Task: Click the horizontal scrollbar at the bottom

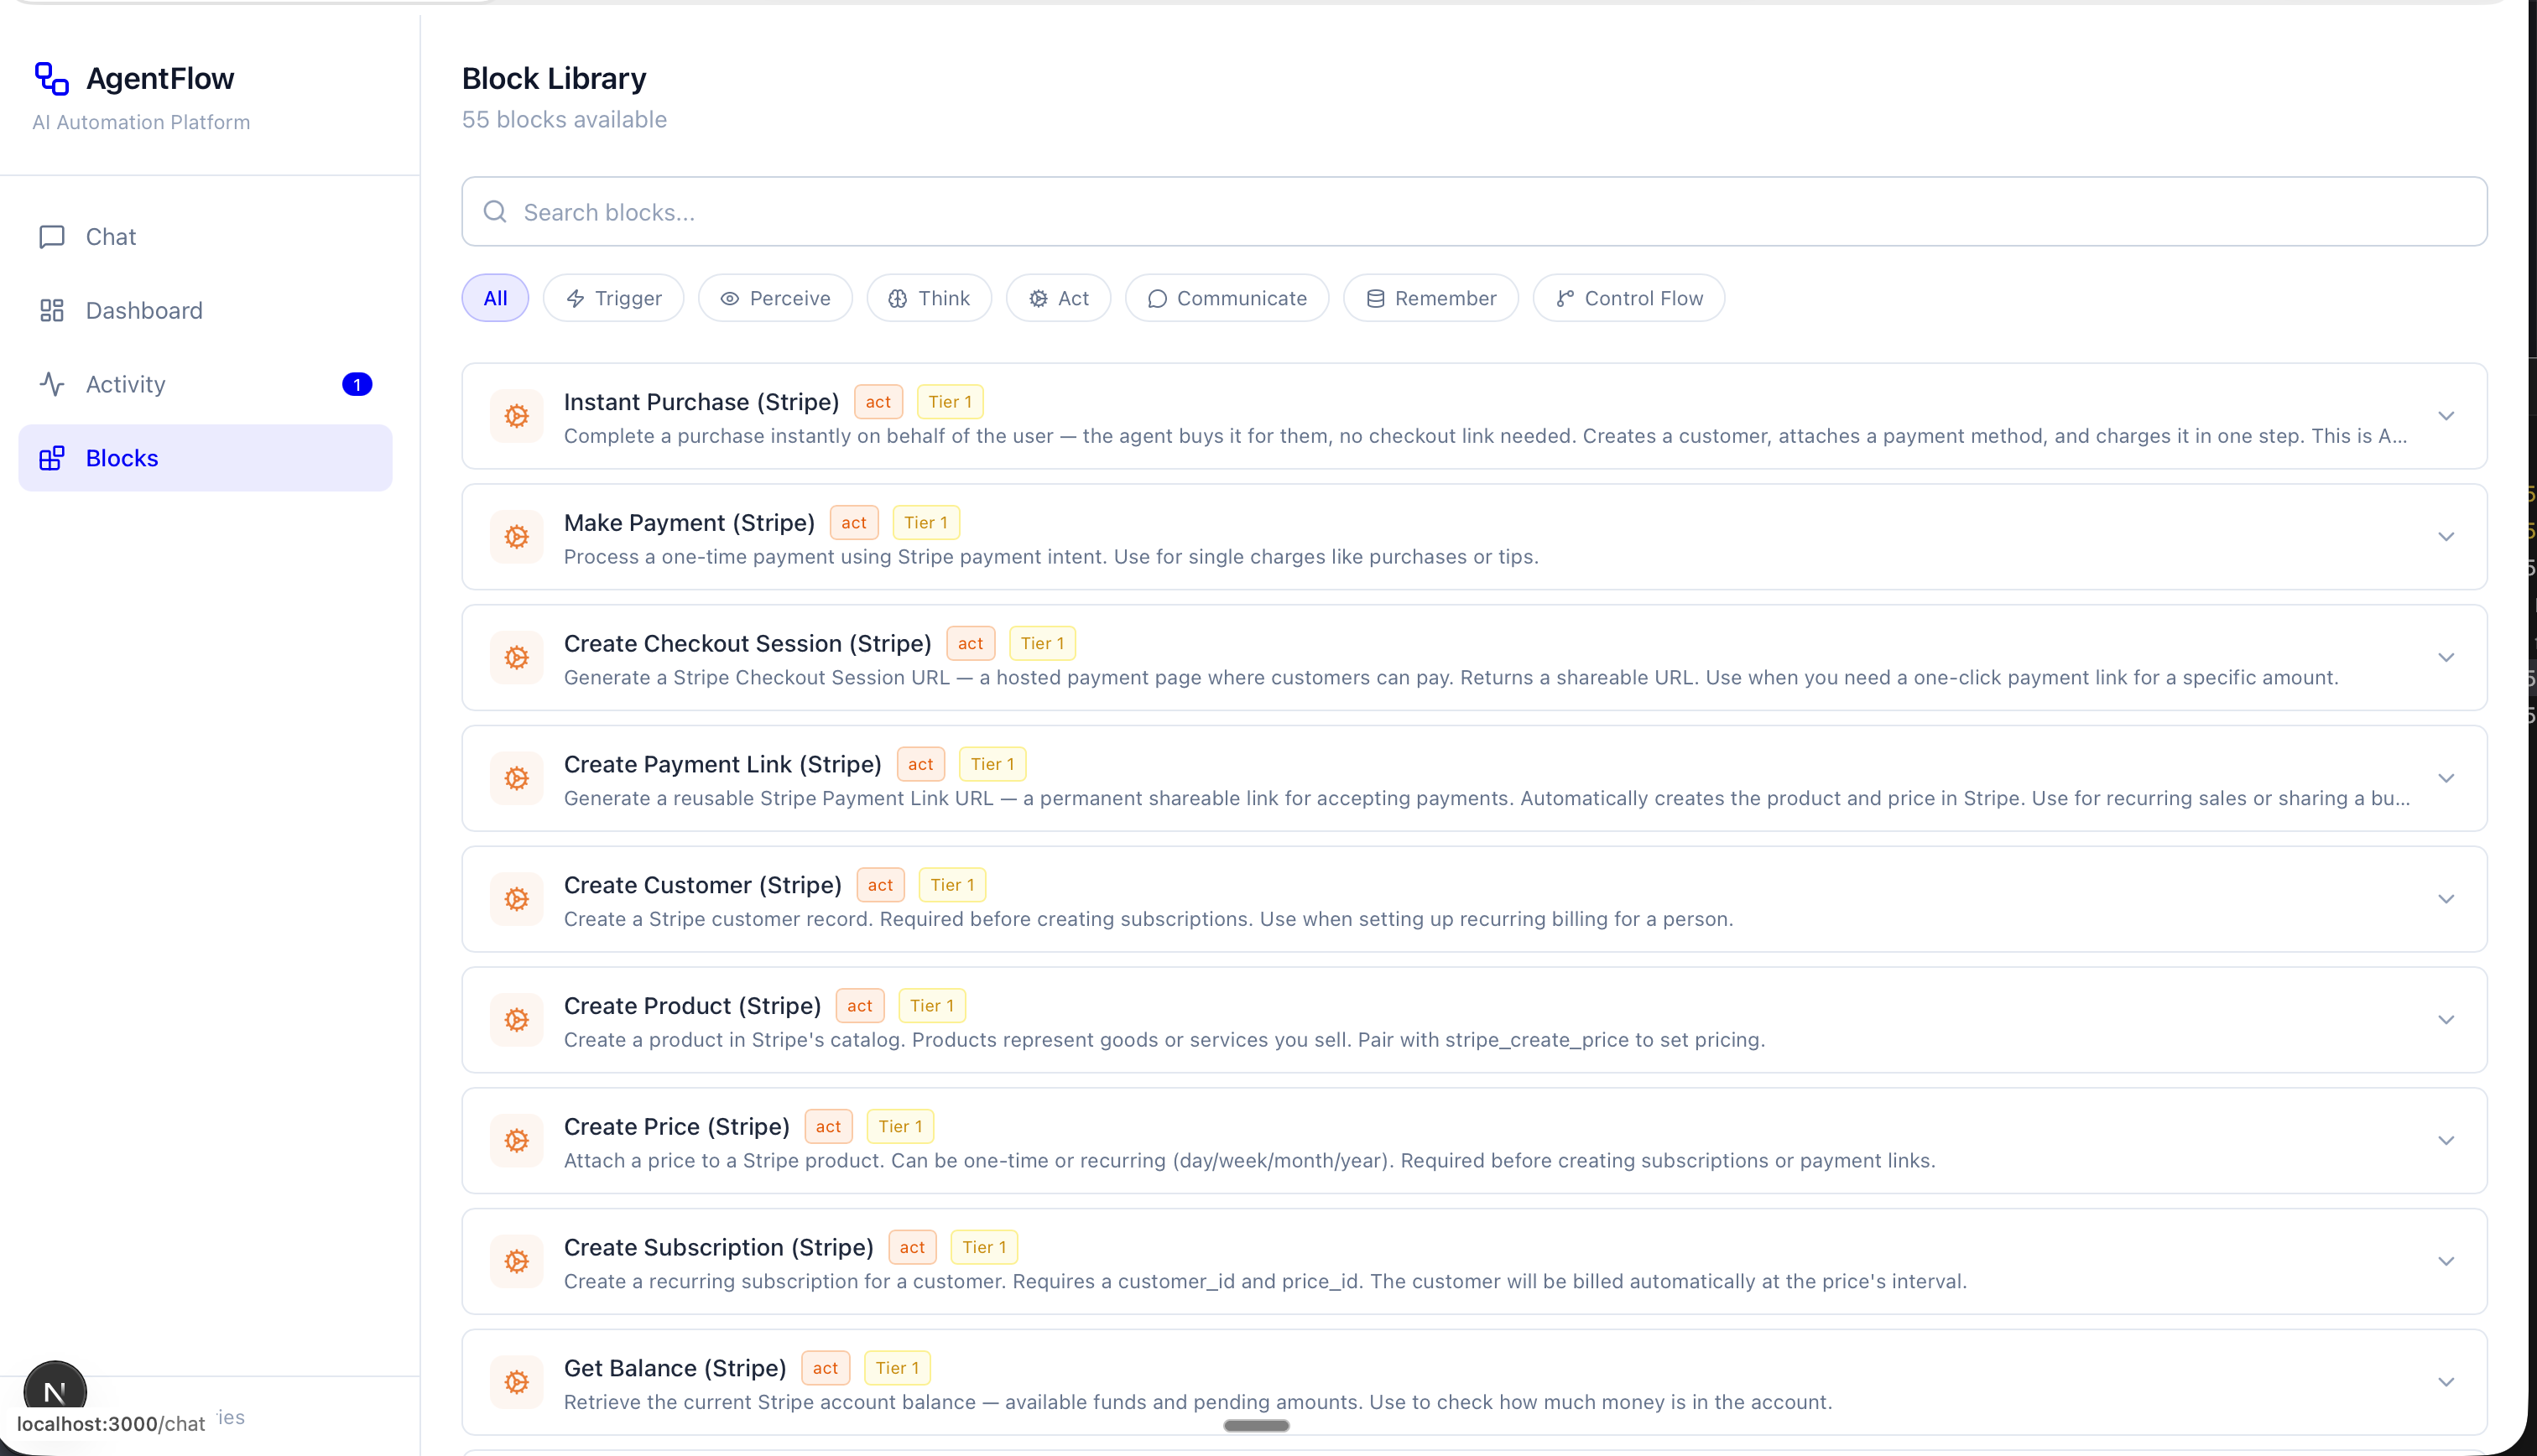Action: (1256, 1426)
